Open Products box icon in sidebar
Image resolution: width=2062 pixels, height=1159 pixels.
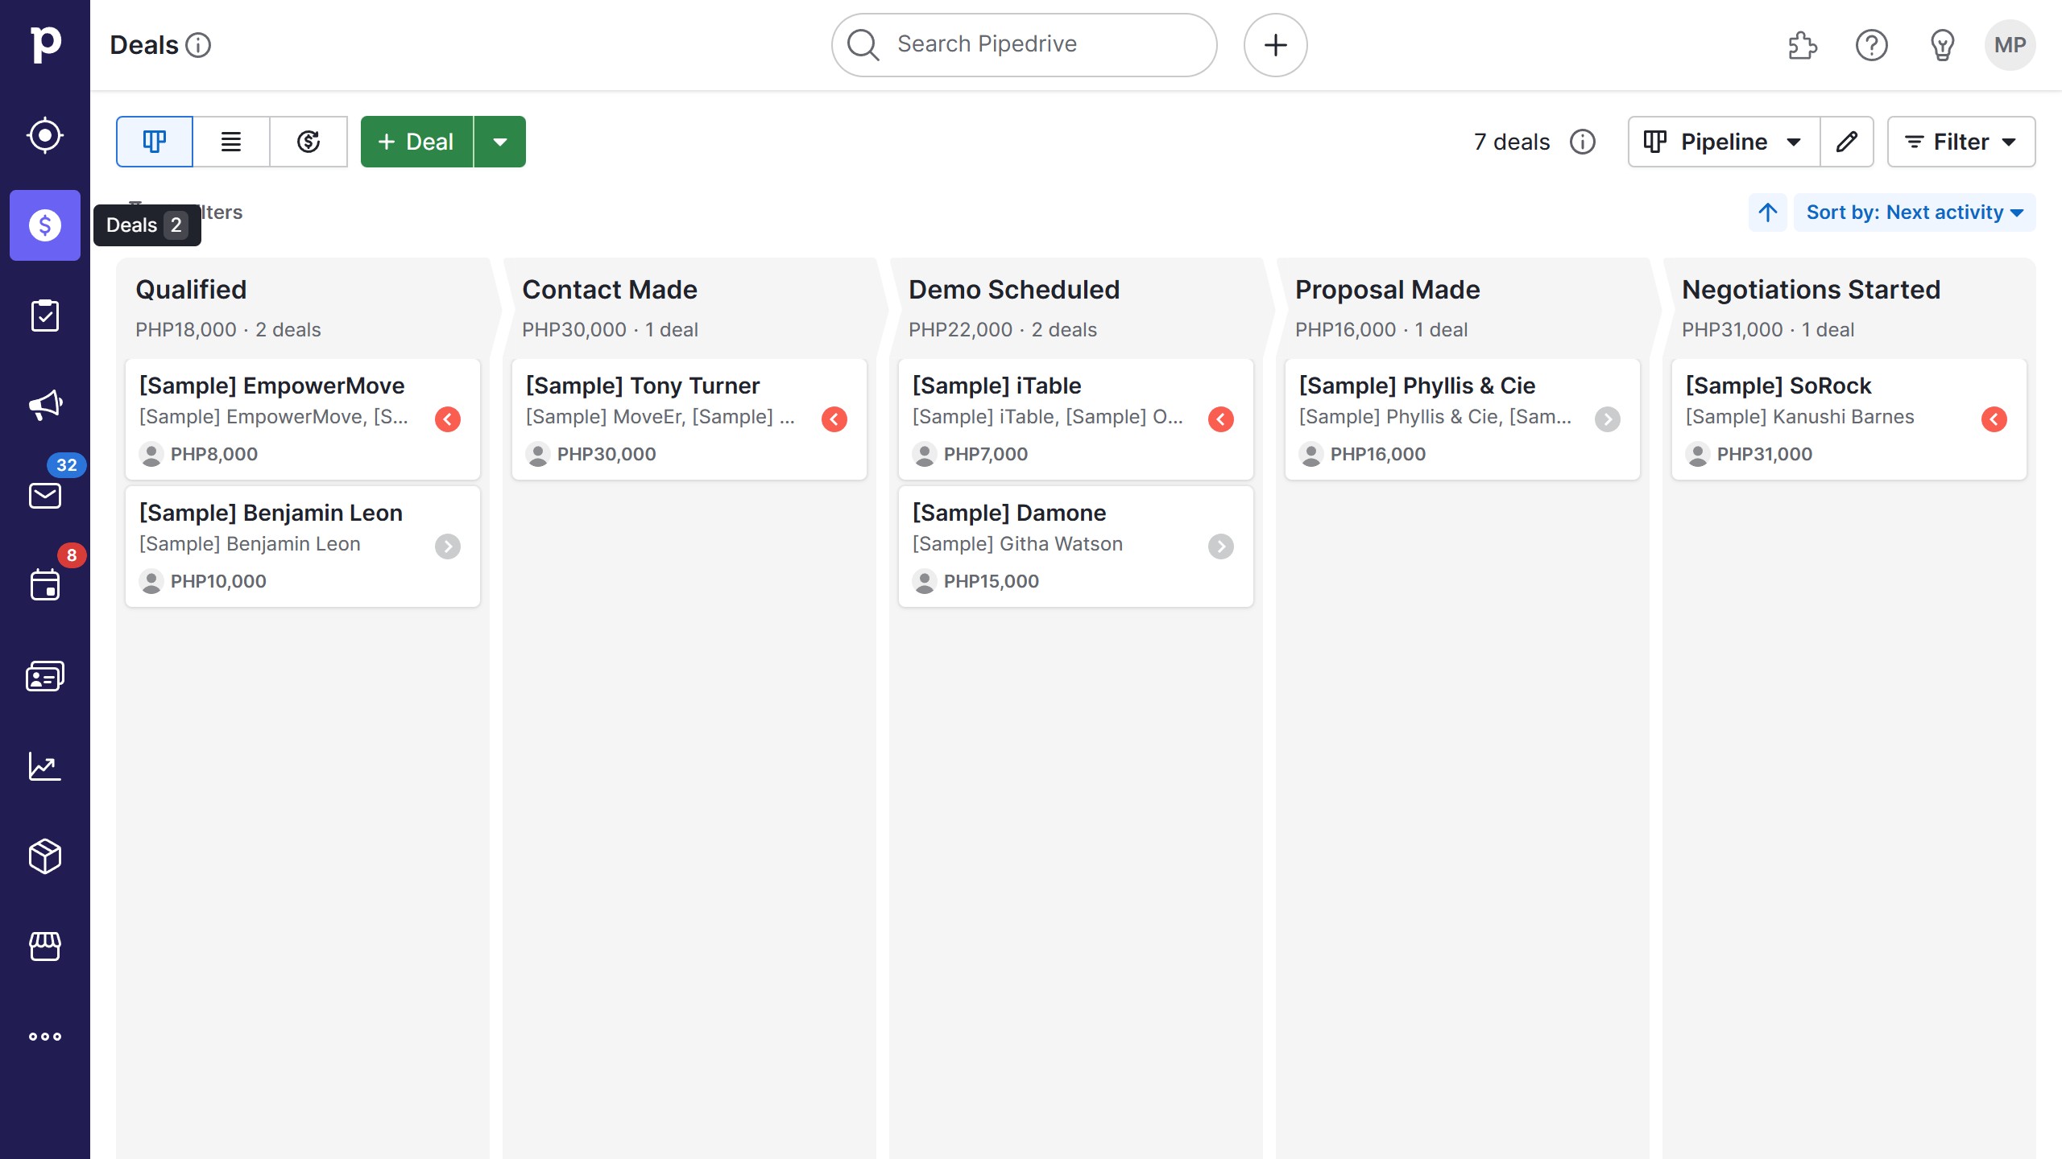pos(45,856)
